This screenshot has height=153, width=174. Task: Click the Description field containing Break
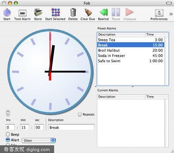pos(71,127)
